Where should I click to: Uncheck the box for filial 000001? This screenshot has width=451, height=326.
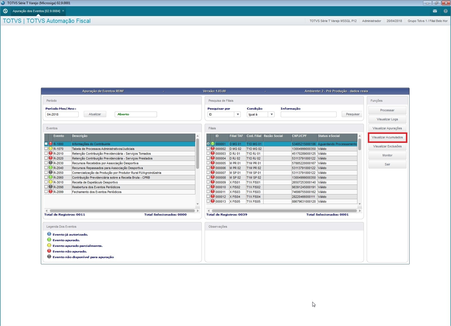(x=208, y=144)
